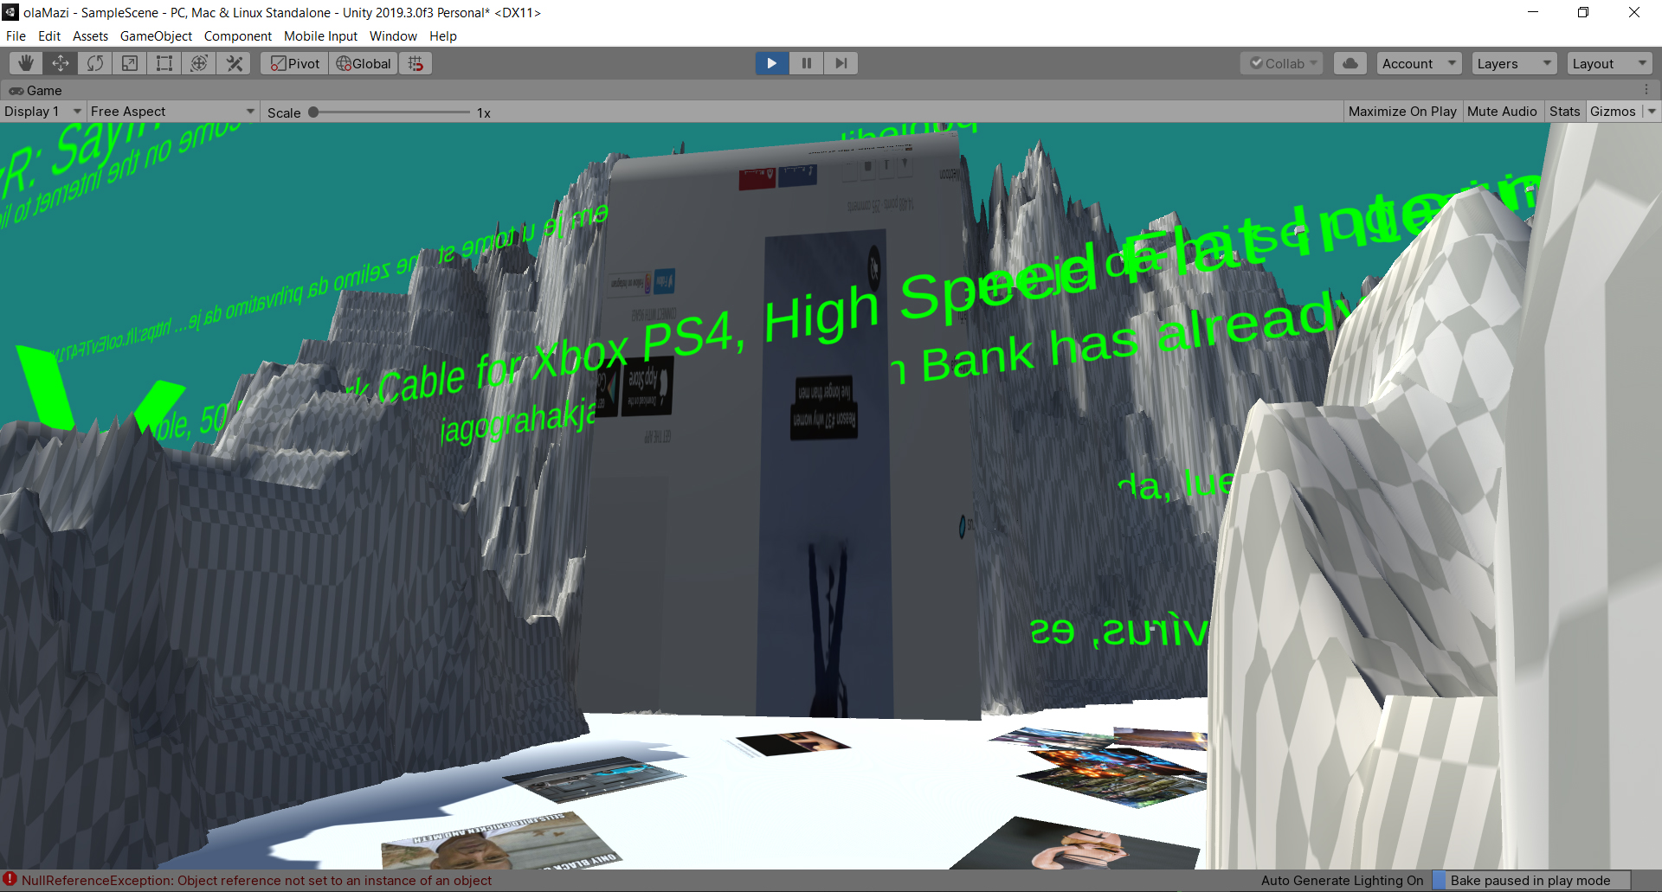The image size is (1662, 892).
Task: Toggle Pivot handle position
Action: point(295,63)
